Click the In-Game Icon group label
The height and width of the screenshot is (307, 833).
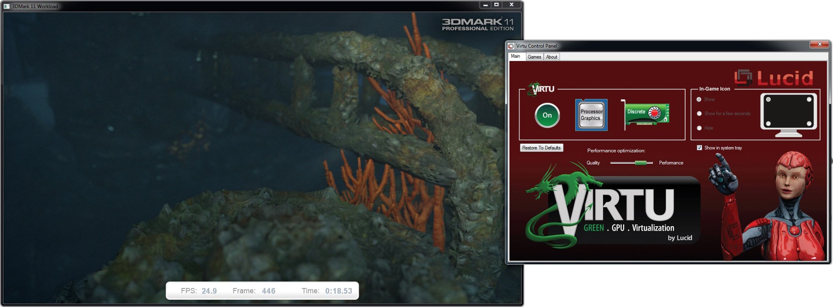(715, 89)
